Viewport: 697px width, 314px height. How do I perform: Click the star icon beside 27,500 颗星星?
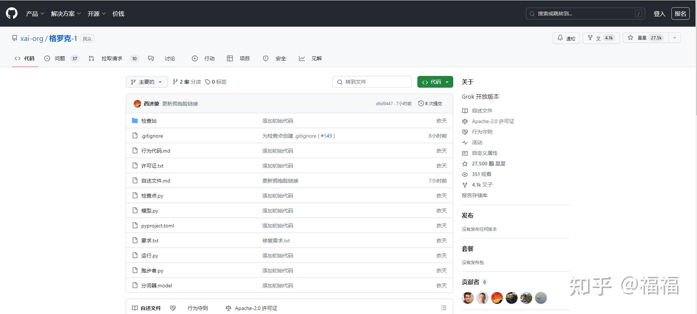(x=465, y=164)
